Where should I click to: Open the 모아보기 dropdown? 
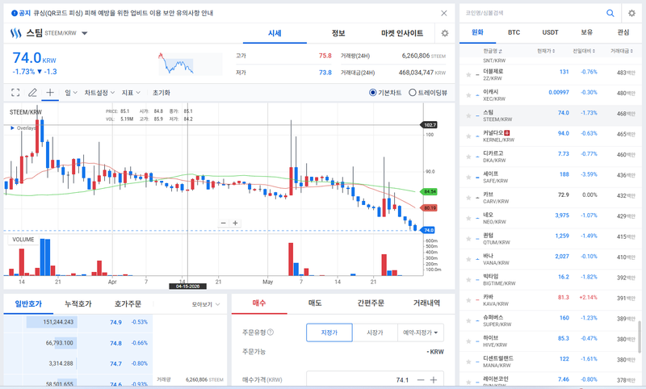click(x=206, y=304)
